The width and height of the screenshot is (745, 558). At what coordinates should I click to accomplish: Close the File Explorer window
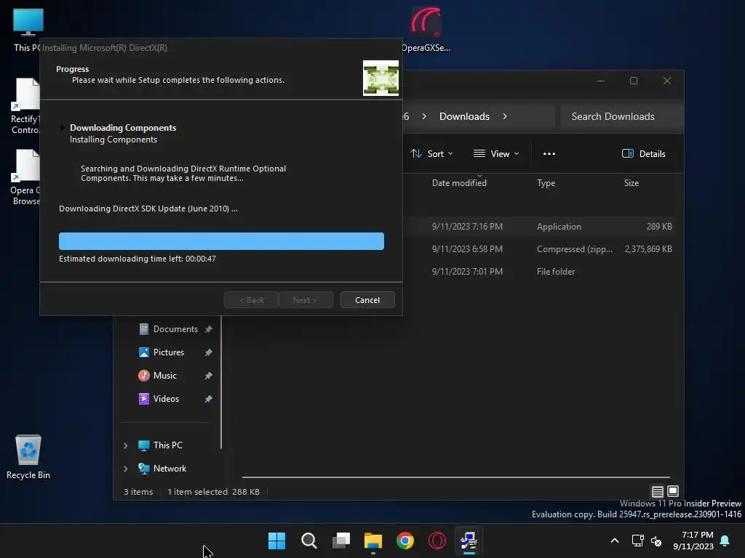click(667, 81)
